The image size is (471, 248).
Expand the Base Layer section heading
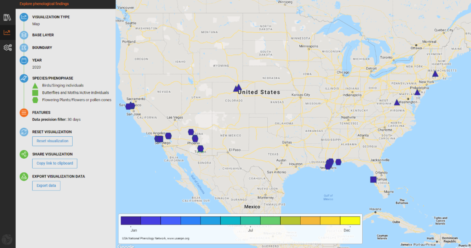43,35
